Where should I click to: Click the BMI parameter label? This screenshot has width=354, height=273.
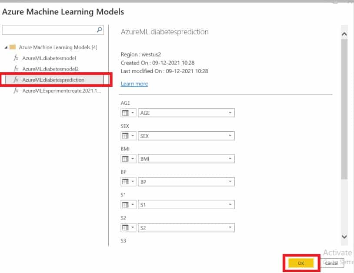click(x=125, y=149)
